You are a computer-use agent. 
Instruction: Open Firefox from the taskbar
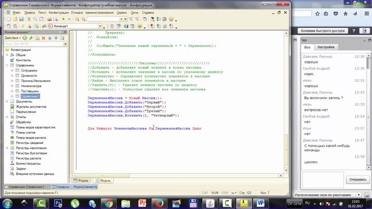tap(159, 204)
